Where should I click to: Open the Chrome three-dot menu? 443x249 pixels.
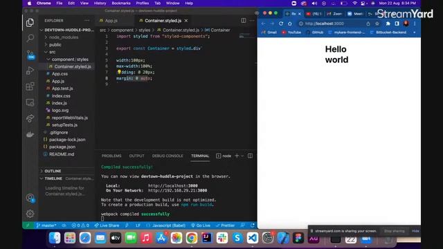415,24
